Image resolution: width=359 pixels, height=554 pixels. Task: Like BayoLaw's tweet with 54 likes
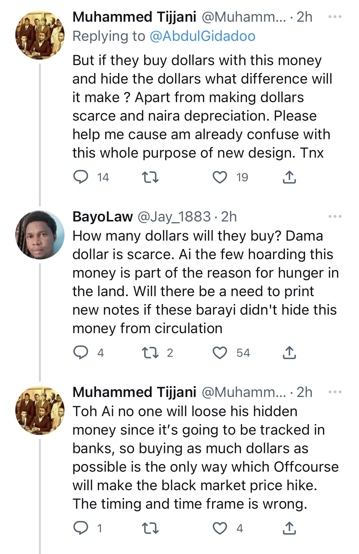point(220,353)
